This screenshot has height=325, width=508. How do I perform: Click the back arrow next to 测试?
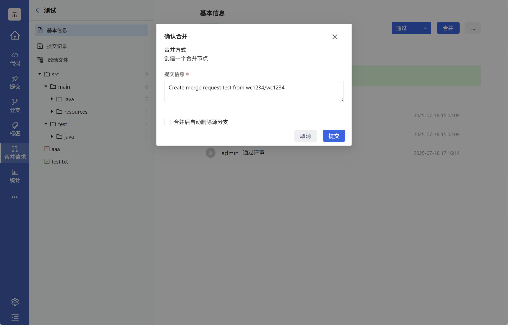click(x=37, y=10)
